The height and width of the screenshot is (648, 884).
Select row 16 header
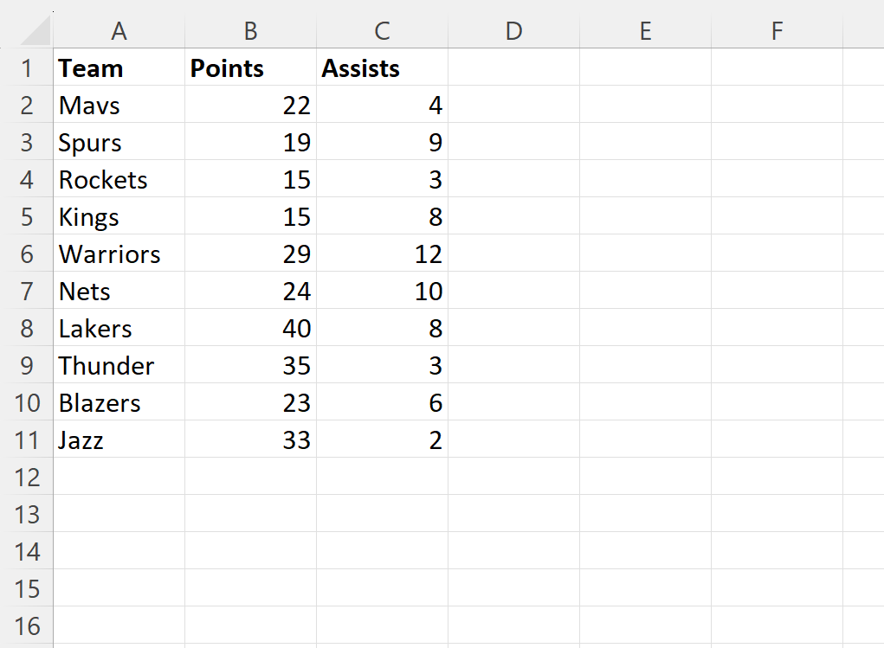click(x=27, y=626)
